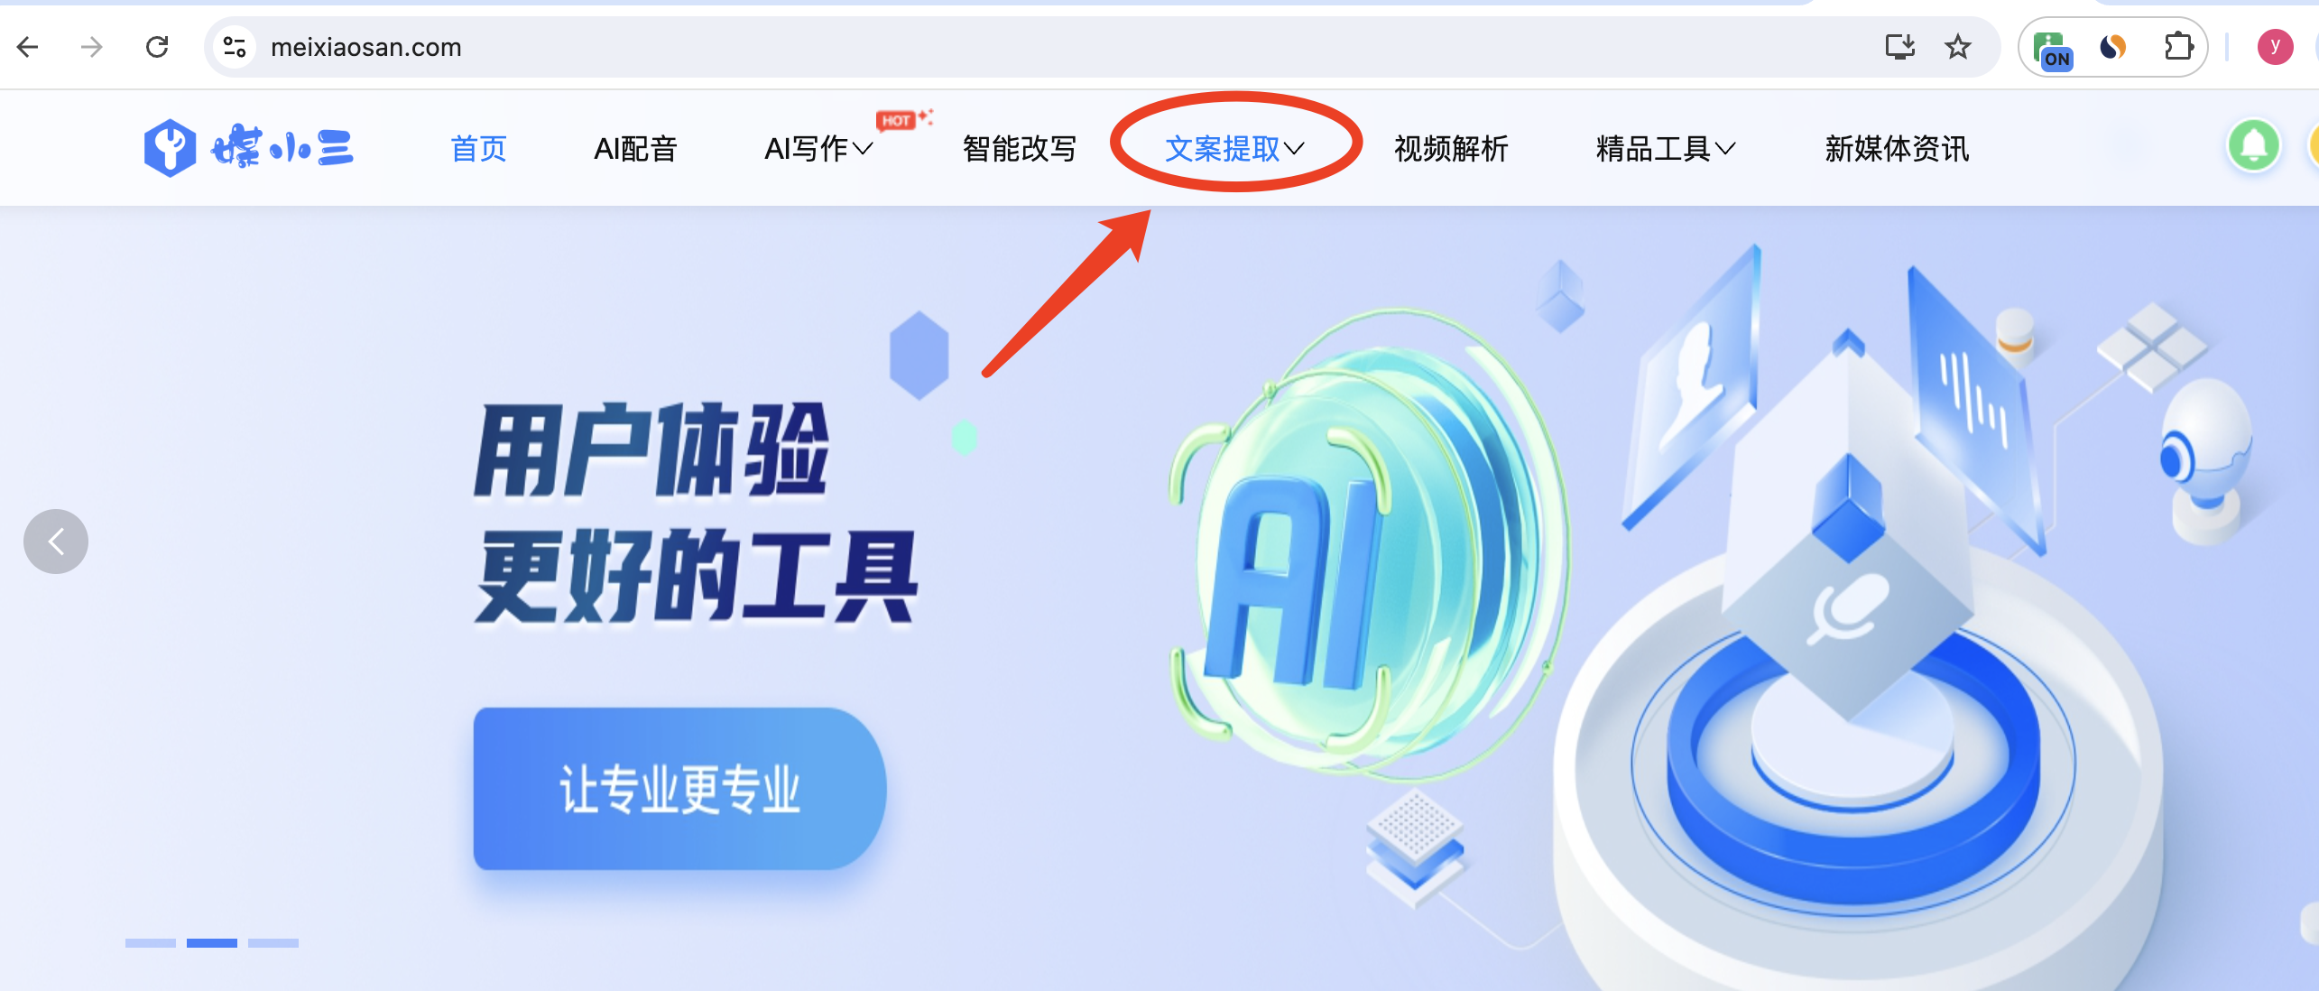Open the user profile avatar y
The width and height of the screenshot is (2319, 991).
[2275, 47]
